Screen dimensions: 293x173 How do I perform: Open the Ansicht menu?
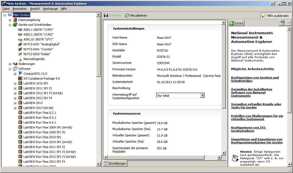(x=35, y=9)
